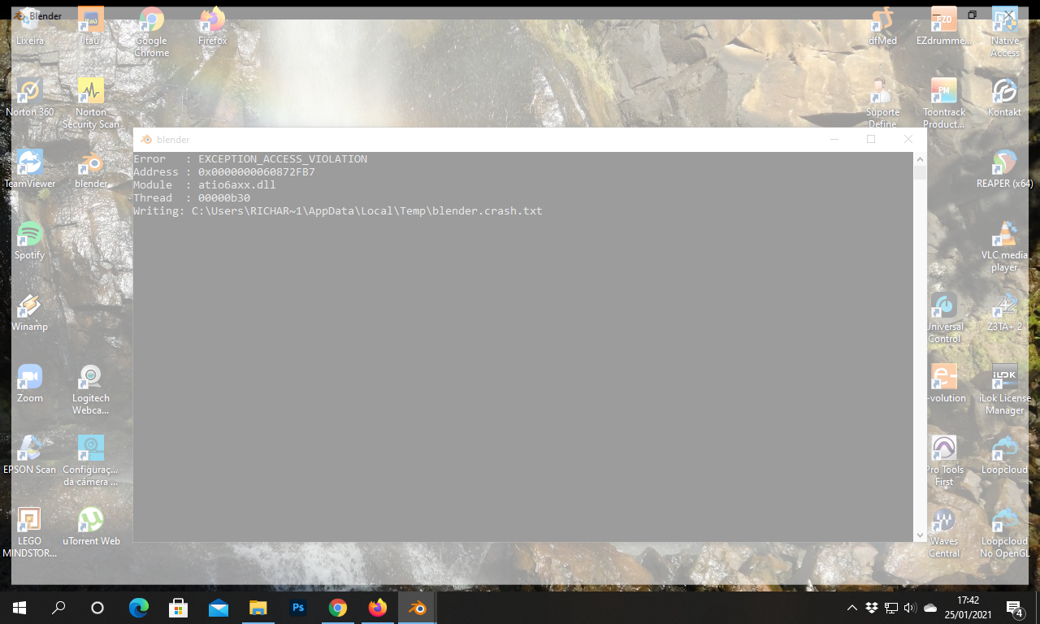Select the Norton Security Scan shortcut

91,104
